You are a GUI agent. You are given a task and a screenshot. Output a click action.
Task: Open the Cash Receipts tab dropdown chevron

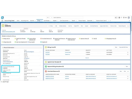pos(51,21)
